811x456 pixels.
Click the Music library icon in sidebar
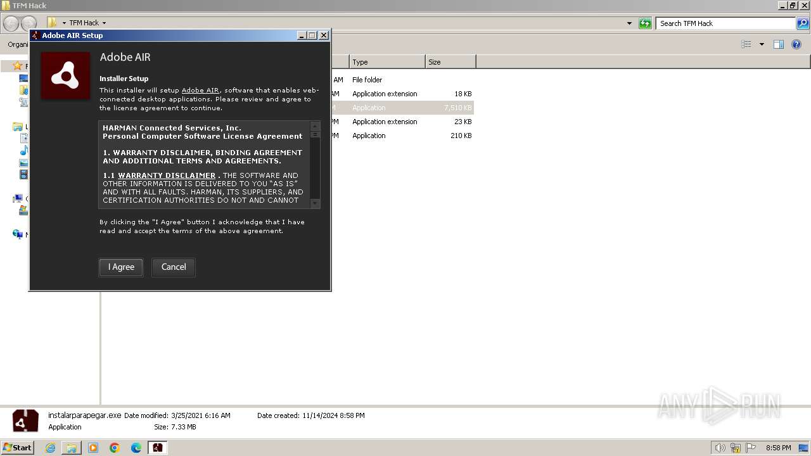pyautogui.click(x=24, y=151)
